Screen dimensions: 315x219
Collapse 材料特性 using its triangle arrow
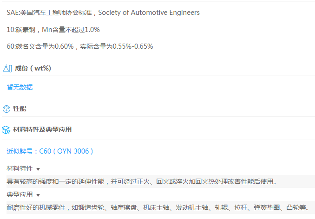pyautogui.click(x=38, y=169)
